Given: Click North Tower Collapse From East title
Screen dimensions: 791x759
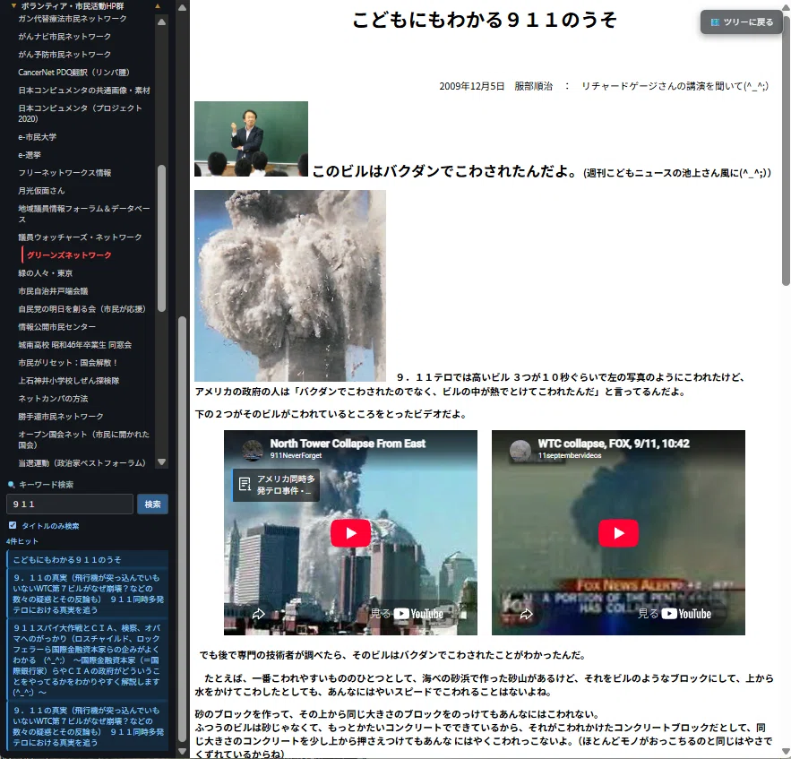Looking at the screenshot, I should tap(348, 444).
